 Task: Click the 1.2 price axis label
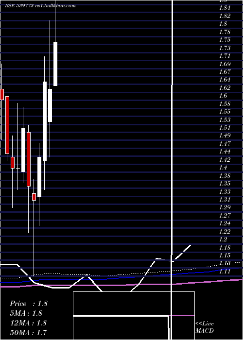(223, 239)
